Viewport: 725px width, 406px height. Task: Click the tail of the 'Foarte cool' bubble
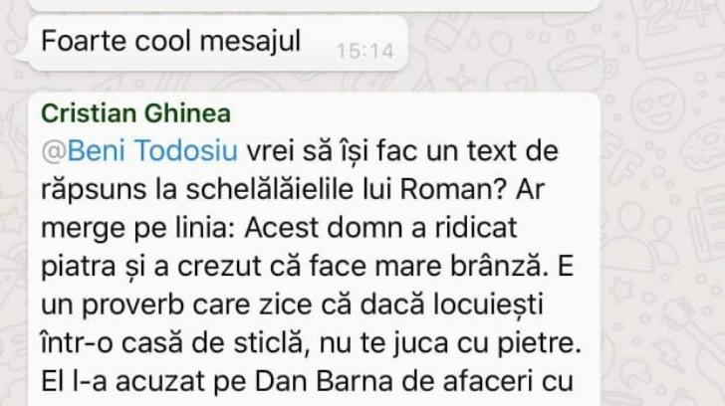coord(21,57)
